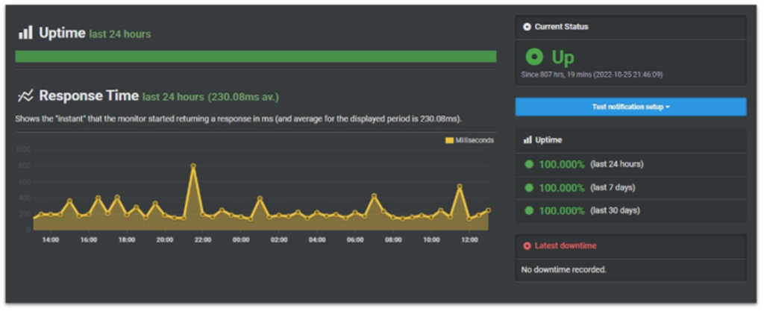Screen dimensions: 764x311
Task: Click the Response Time line graph icon
Action: coord(25,95)
